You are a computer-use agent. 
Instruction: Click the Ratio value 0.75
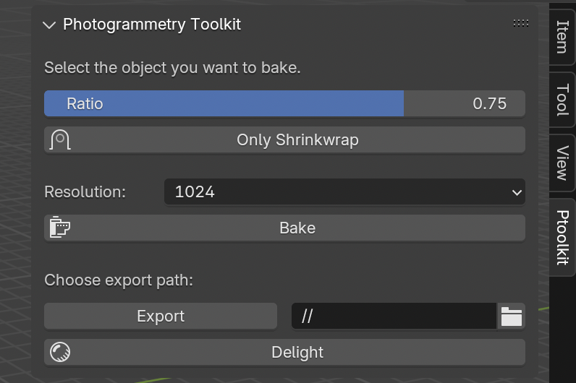point(489,103)
